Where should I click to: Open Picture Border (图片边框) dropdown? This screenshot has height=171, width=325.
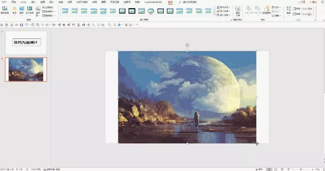click(223, 7)
